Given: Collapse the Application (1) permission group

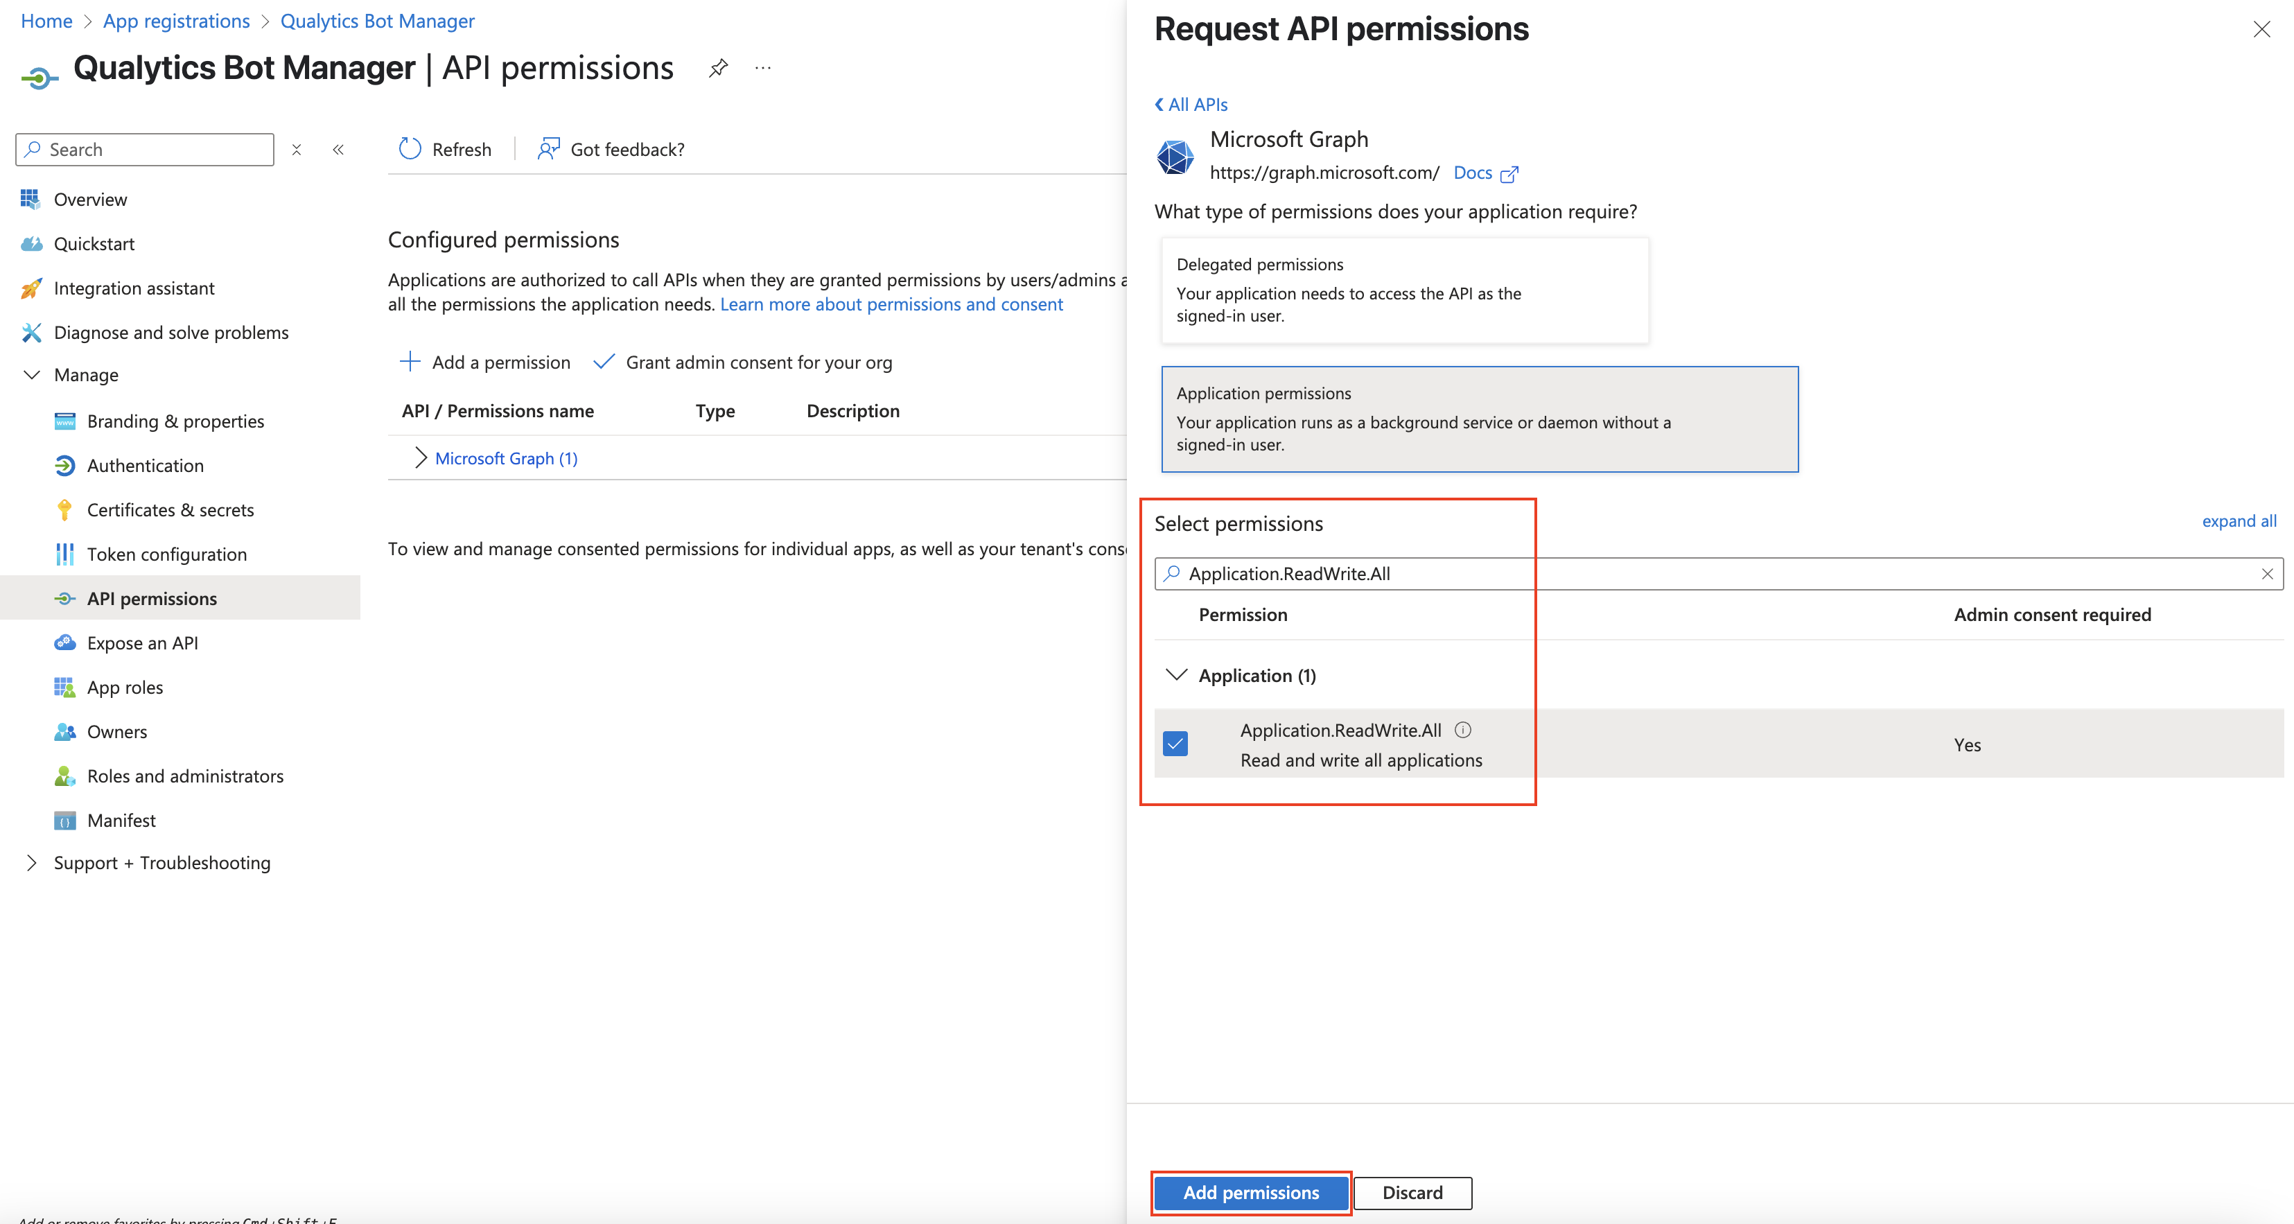Looking at the screenshot, I should pyautogui.click(x=1176, y=674).
